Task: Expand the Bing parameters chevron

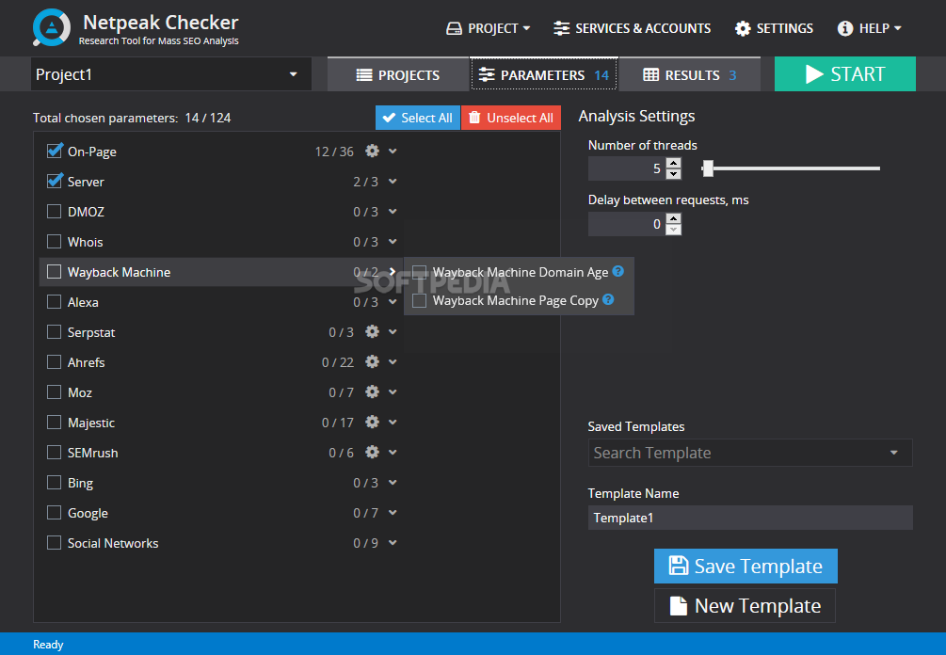Action: click(x=393, y=483)
